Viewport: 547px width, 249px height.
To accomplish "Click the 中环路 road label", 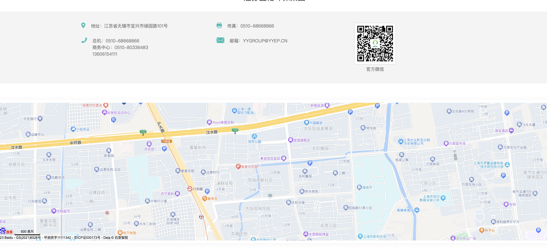I will tap(75, 143).
